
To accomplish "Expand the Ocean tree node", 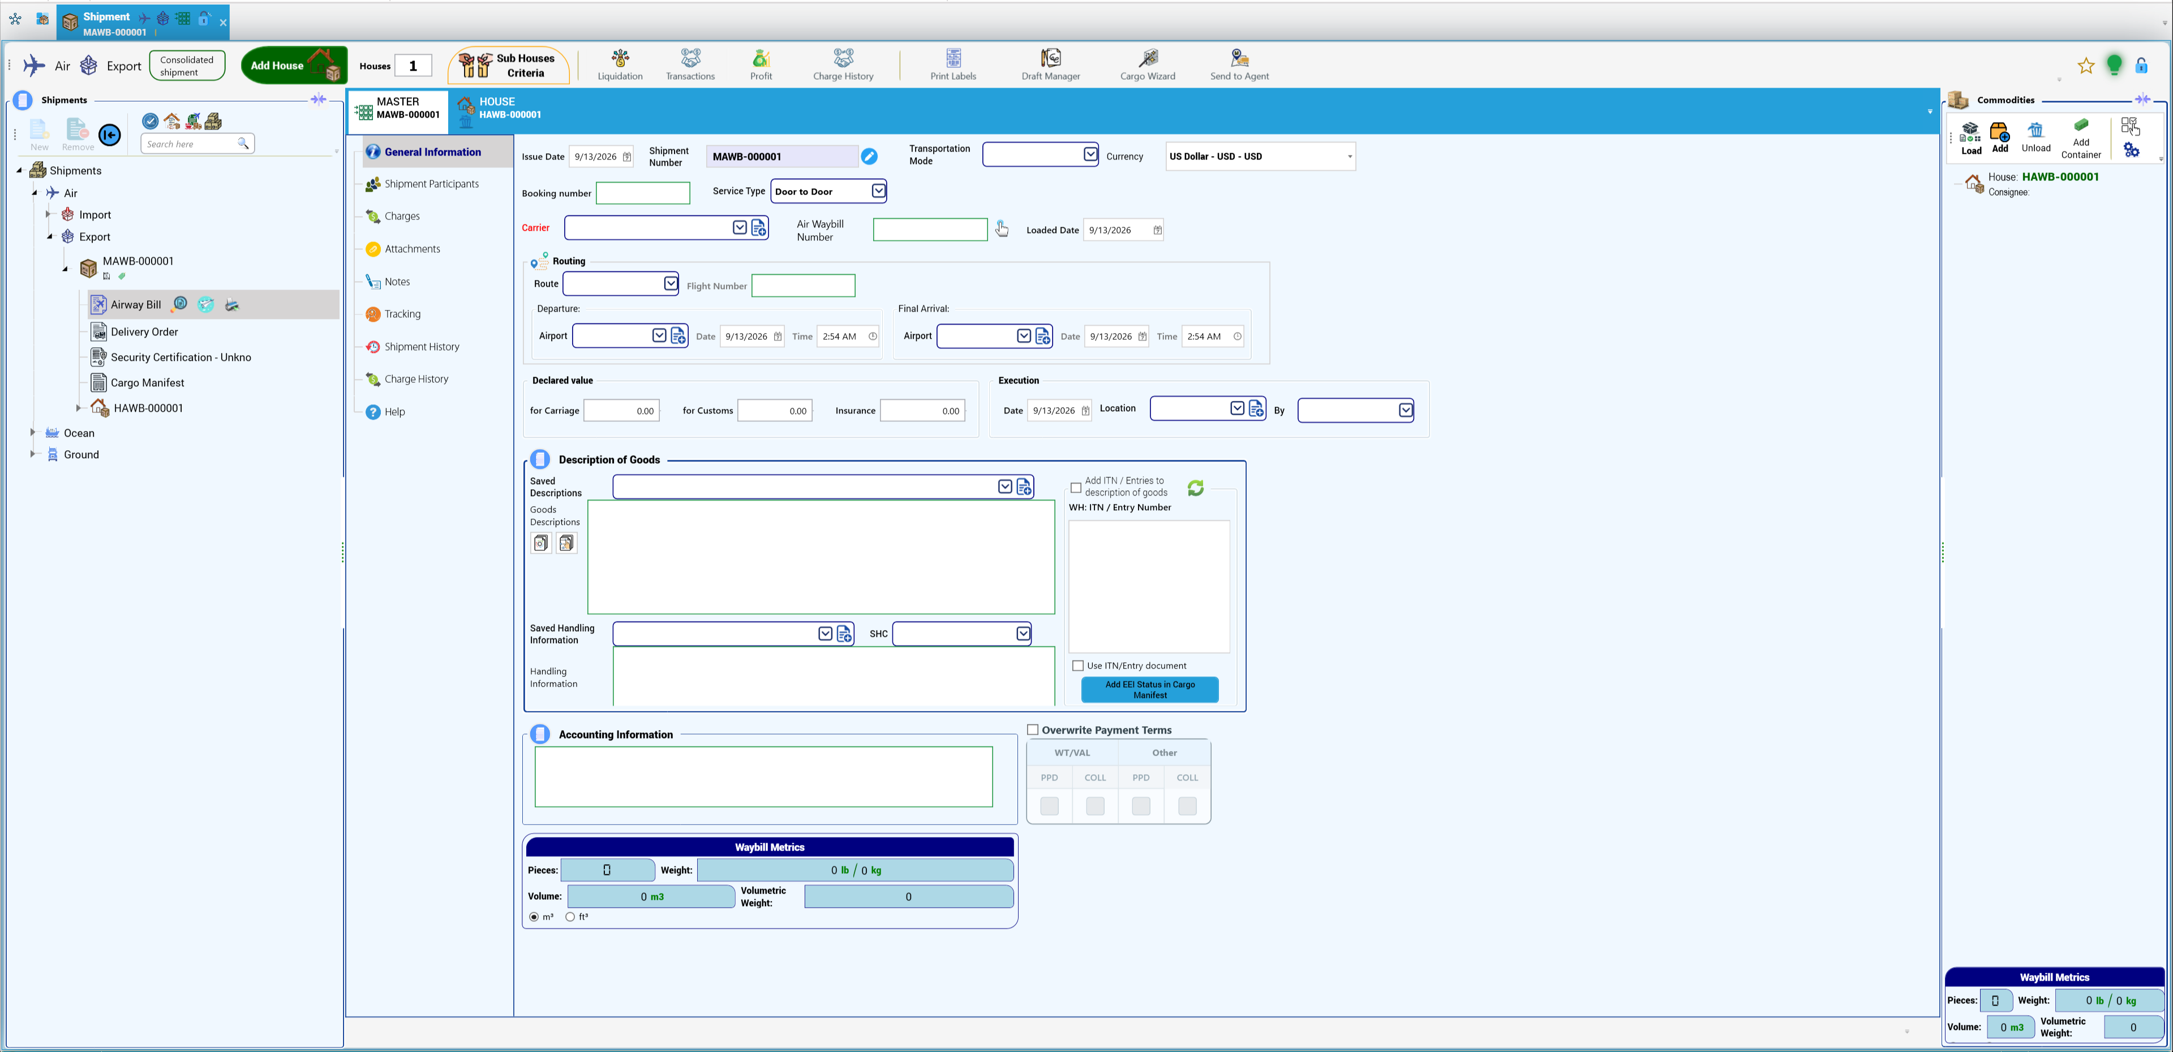I will pos(33,433).
